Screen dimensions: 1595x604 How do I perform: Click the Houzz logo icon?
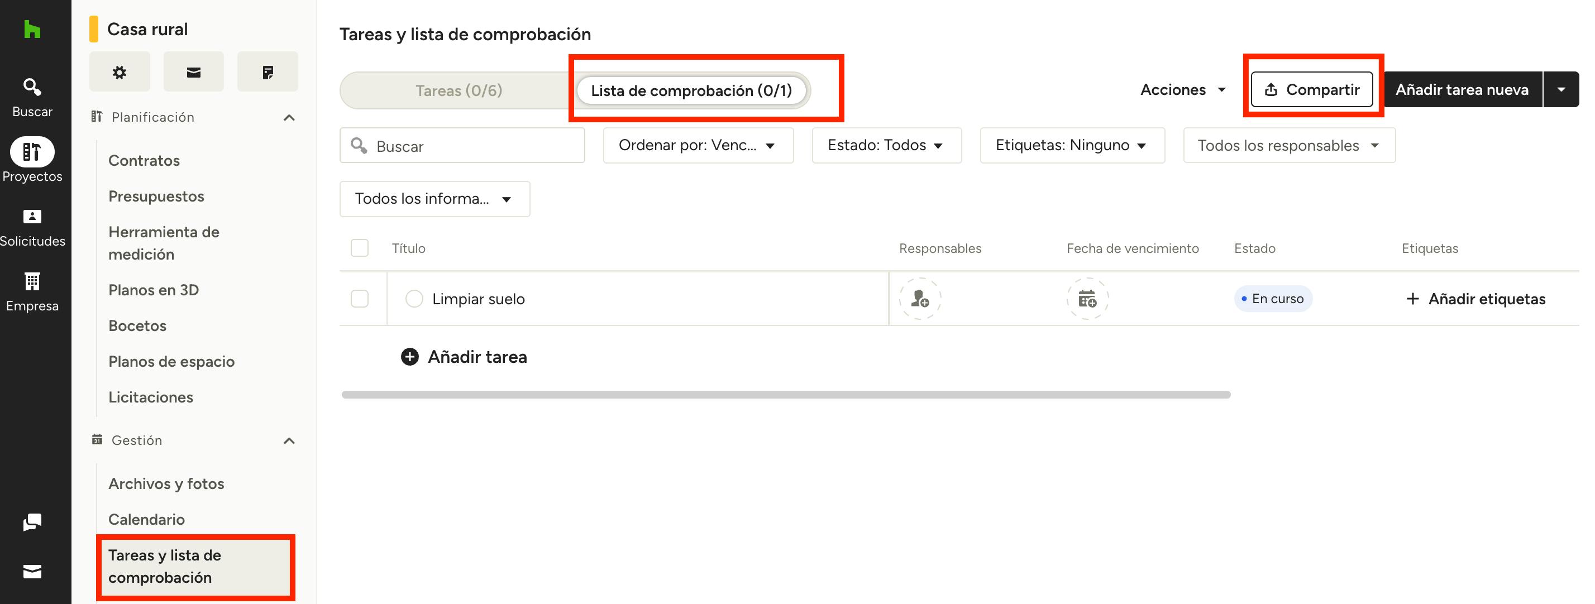(32, 29)
